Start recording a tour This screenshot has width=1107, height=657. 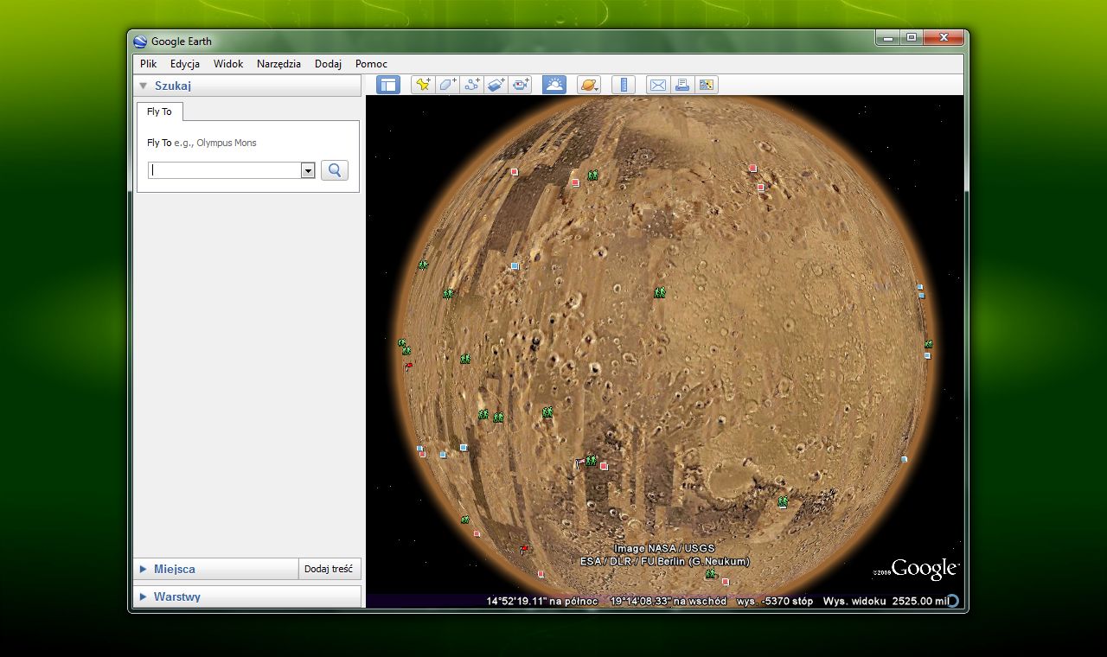click(x=520, y=85)
